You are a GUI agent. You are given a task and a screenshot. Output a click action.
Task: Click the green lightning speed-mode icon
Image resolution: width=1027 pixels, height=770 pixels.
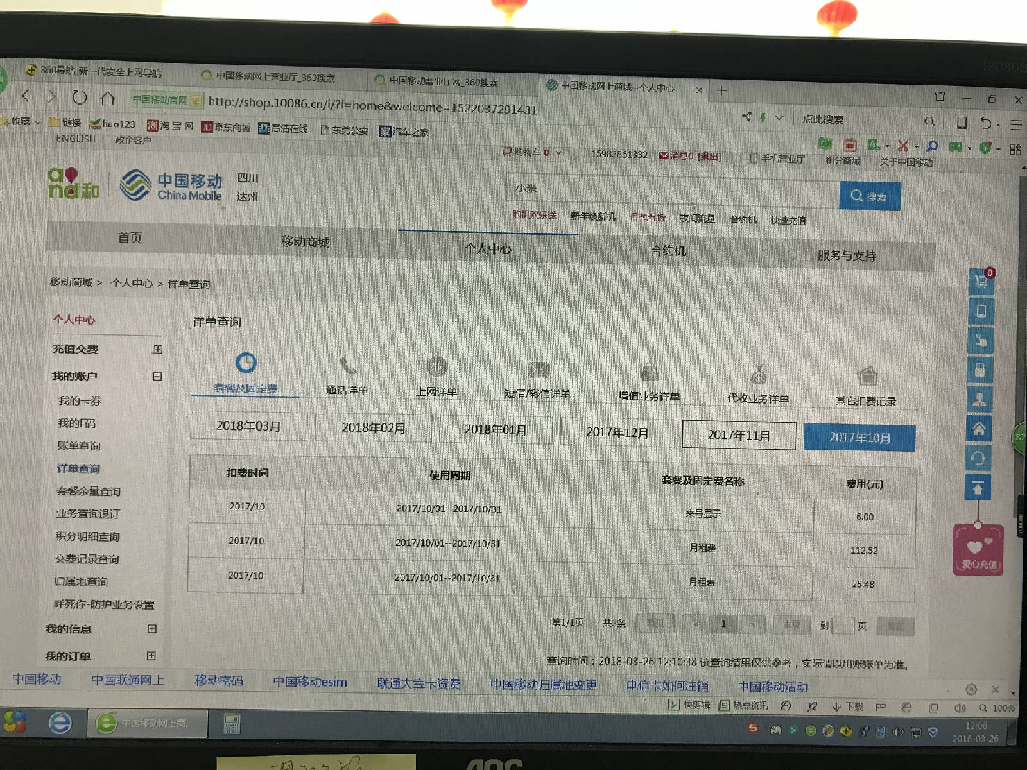pos(763,117)
